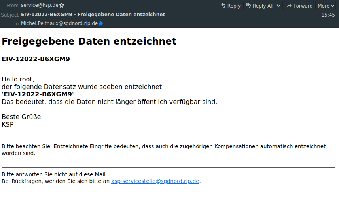This screenshot has width=339, height=223.
Task: Select recipient Michel.Peltriaux@sgdnord.rlp.de
Action: pyautogui.click(x=59, y=23)
